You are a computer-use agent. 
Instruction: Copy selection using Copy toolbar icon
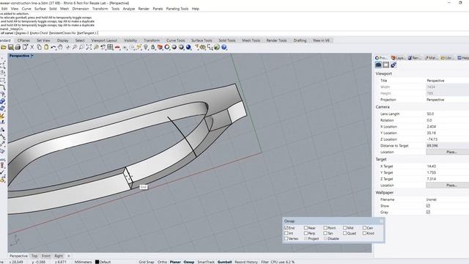pos(39,47)
